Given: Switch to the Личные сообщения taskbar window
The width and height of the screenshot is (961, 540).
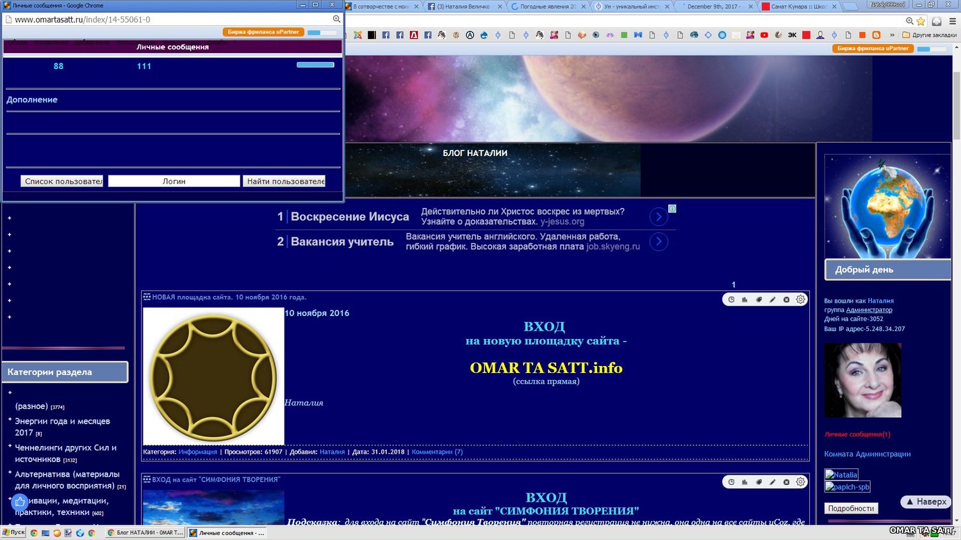Looking at the screenshot, I should (x=227, y=532).
